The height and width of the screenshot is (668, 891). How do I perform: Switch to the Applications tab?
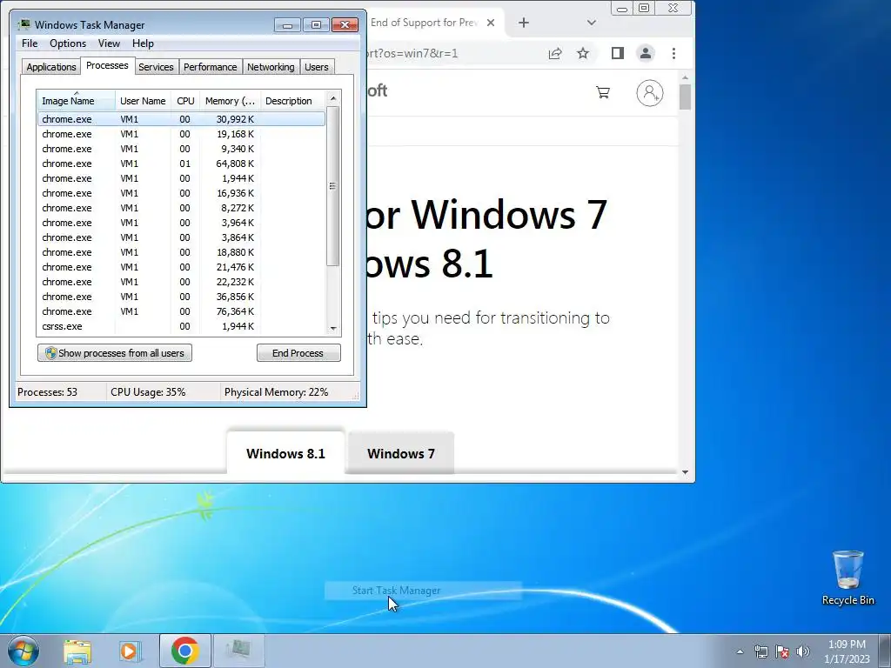point(51,67)
